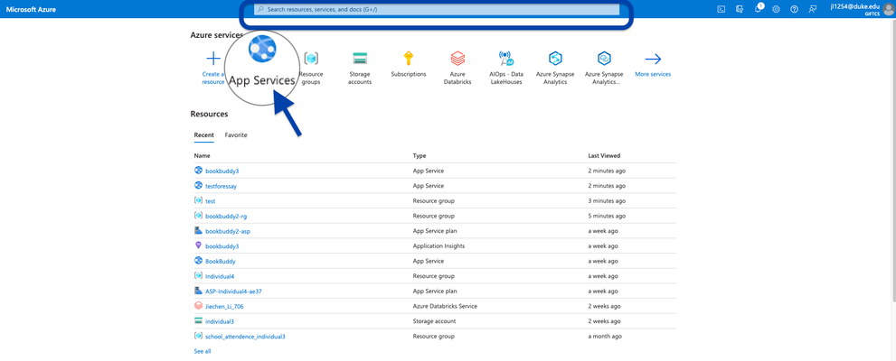Click the bookbuddy3 App Service icon
The image size is (896, 361).
pos(198,170)
